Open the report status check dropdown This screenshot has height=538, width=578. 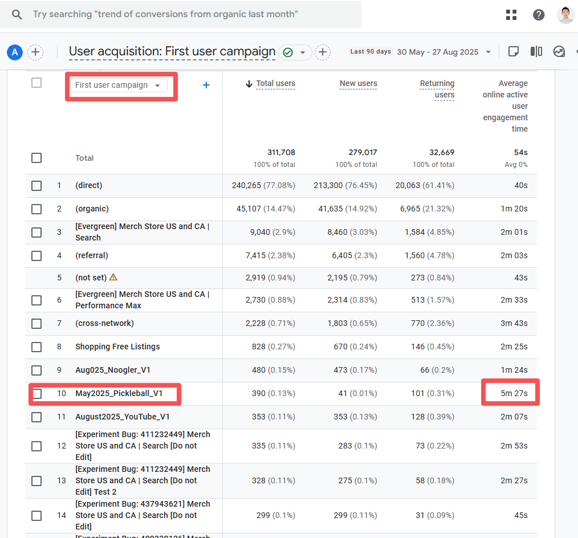[x=302, y=52]
